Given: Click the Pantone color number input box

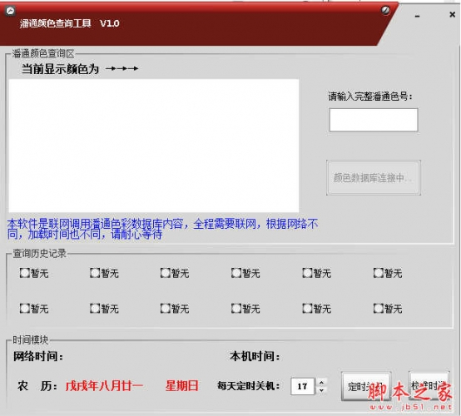Looking at the screenshot, I should click(374, 120).
